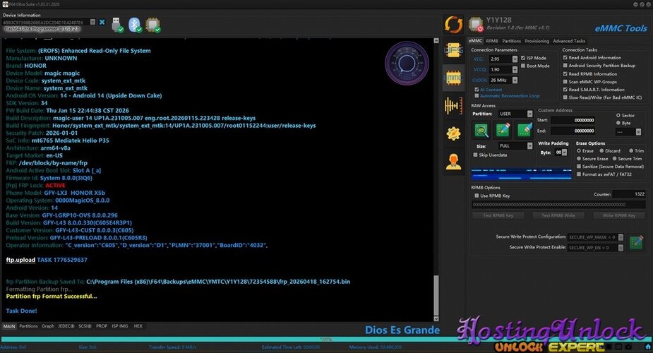Image resolution: width=653 pixels, height=353 pixels.
Task: Toggle the ISP Mode checkbox
Action: pyautogui.click(x=523, y=58)
